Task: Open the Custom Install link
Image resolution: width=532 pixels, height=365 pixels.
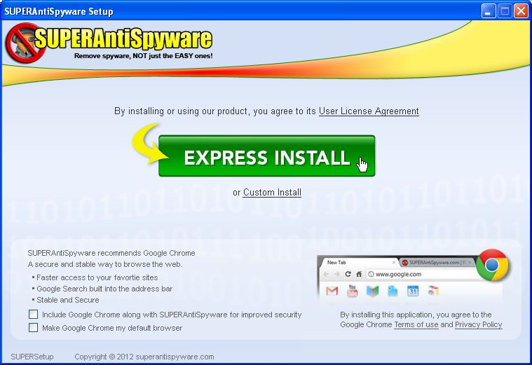Action: tap(272, 193)
